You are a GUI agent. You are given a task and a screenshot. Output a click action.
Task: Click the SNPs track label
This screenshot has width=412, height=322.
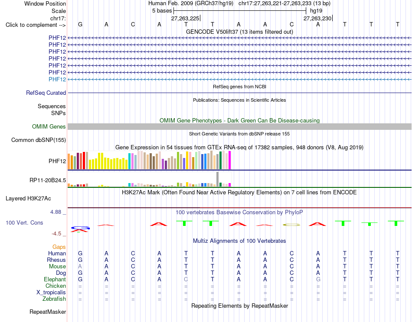[x=59, y=113]
